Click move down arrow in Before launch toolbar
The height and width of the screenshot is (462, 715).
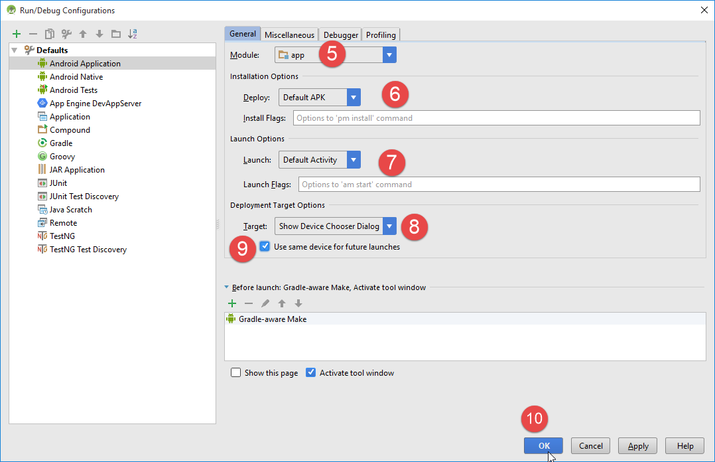(x=298, y=303)
